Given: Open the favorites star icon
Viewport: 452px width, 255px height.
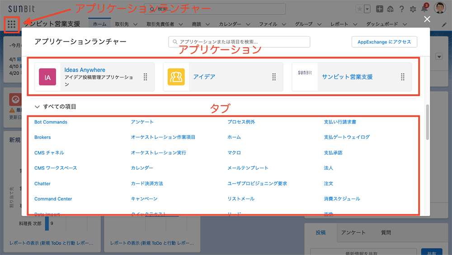Looking at the screenshot, I should pyautogui.click(x=360, y=9).
